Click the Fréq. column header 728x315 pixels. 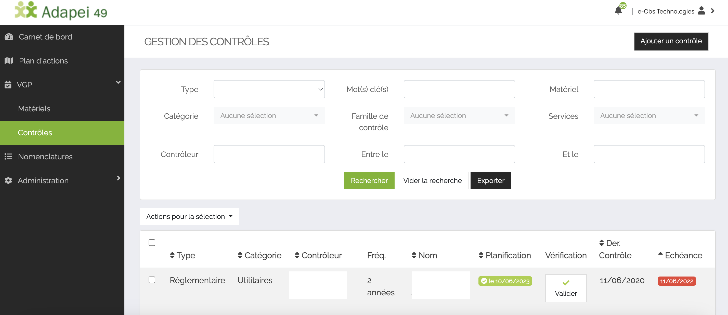(376, 256)
